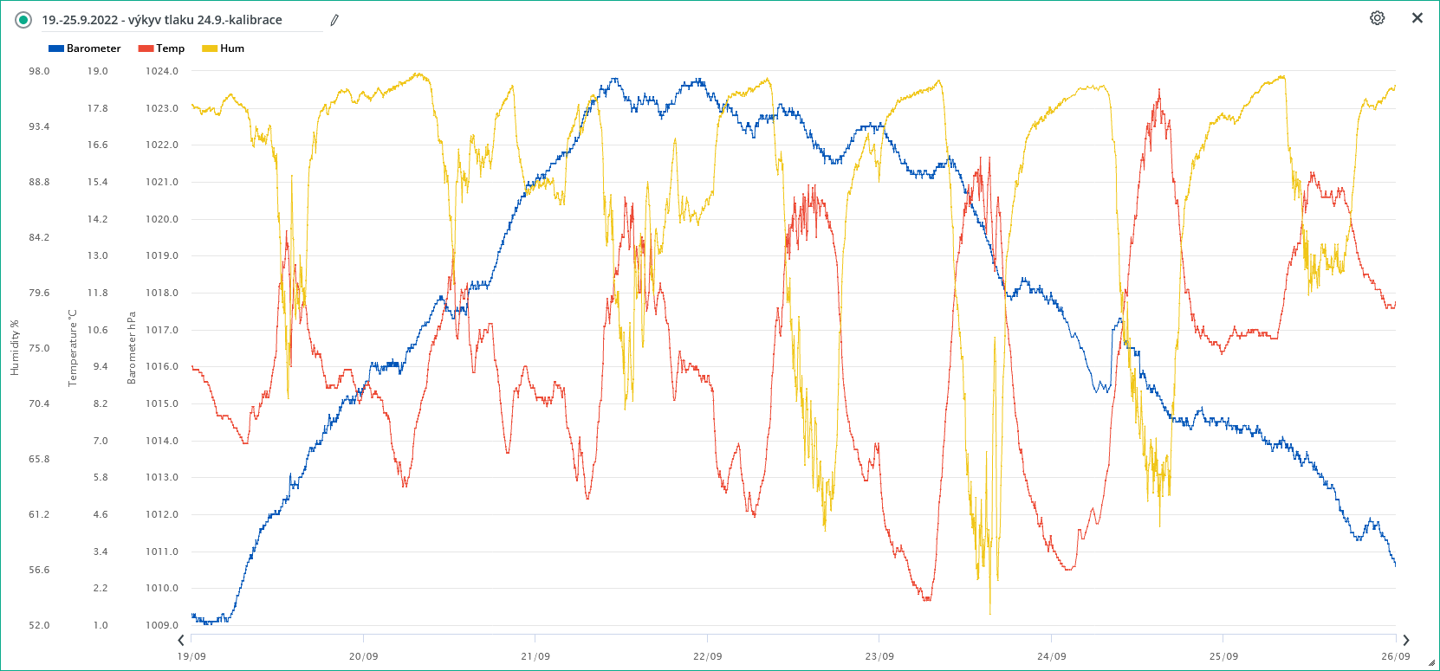
Task: Click the Temperature °C axis title
Action: pos(73,348)
